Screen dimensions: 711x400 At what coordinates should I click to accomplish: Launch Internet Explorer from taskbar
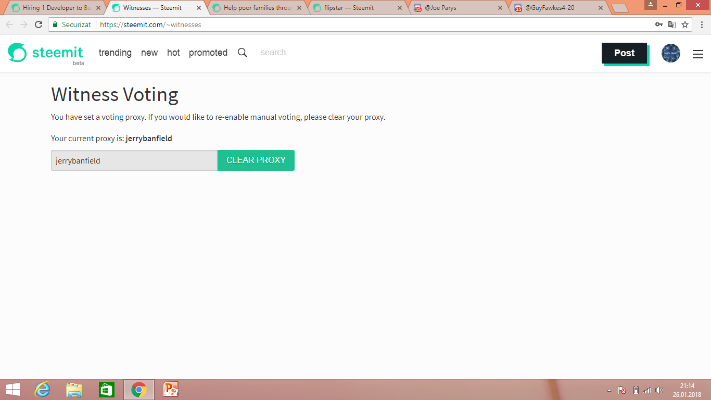pos(42,390)
